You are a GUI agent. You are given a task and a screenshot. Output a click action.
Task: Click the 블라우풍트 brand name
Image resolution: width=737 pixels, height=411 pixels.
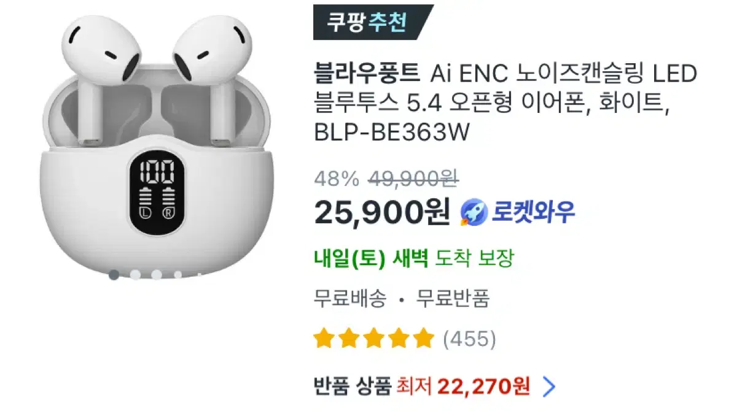tap(367, 74)
